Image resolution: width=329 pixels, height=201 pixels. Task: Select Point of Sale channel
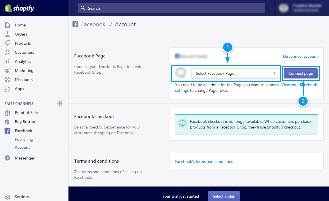pyautogui.click(x=26, y=113)
